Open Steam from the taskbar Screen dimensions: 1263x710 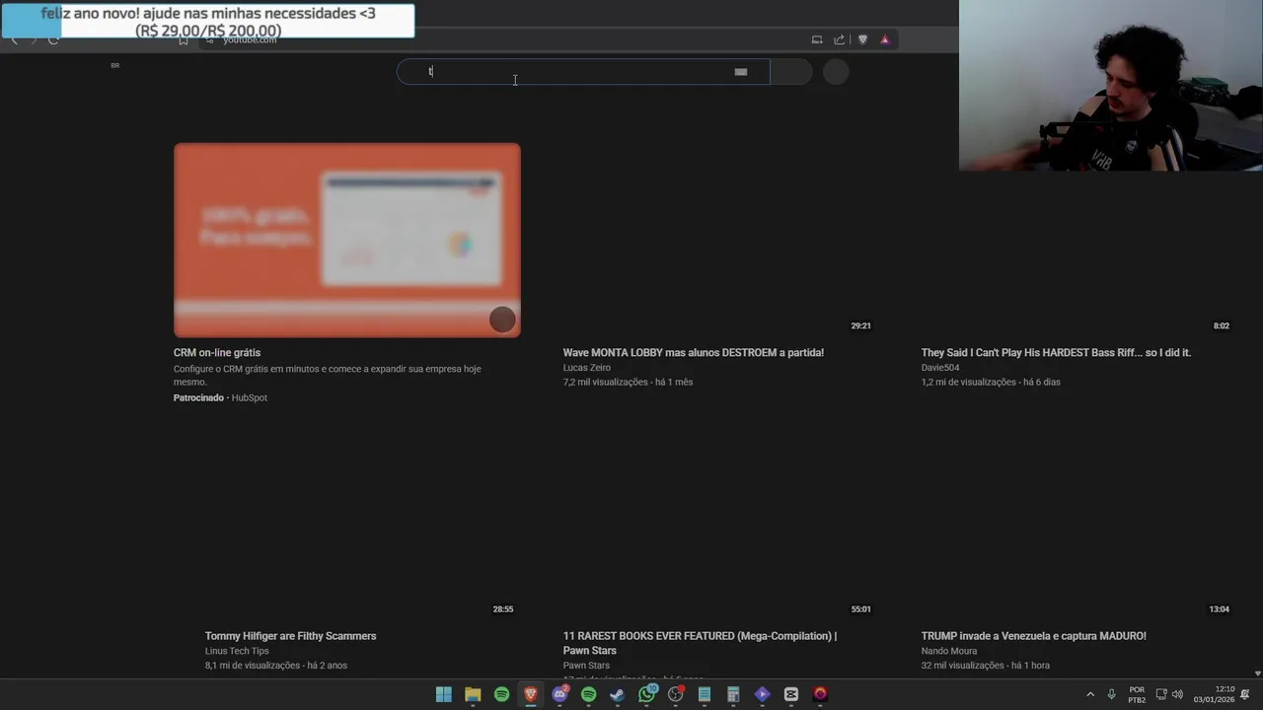tap(618, 694)
